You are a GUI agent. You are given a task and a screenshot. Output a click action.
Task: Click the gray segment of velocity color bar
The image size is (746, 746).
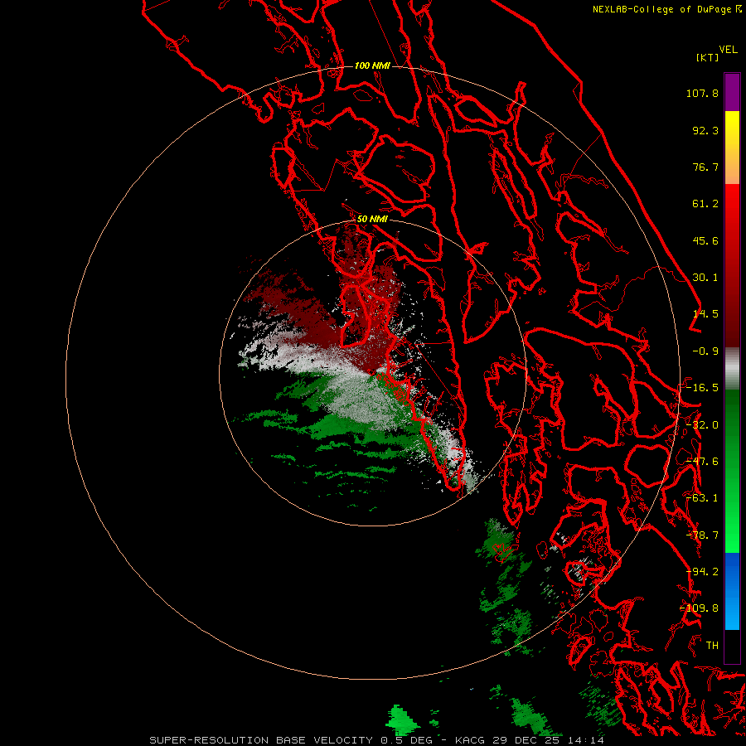tap(732, 369)
